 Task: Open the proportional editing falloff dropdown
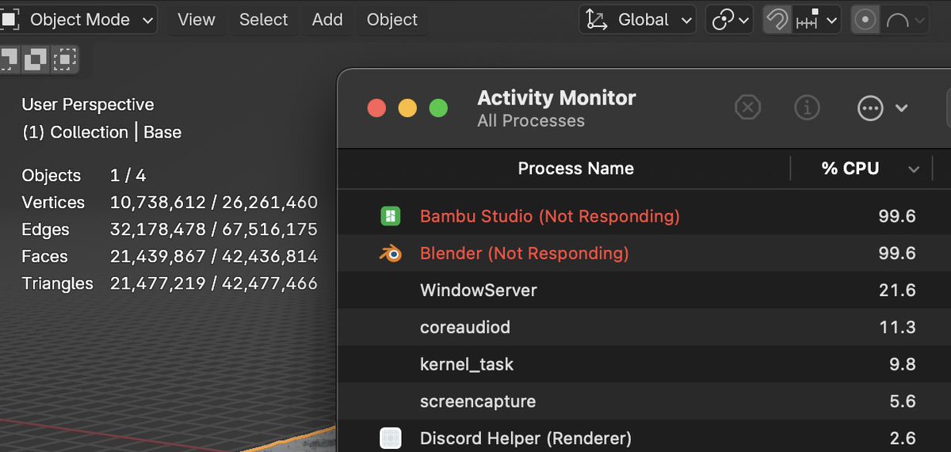point(904,20)
